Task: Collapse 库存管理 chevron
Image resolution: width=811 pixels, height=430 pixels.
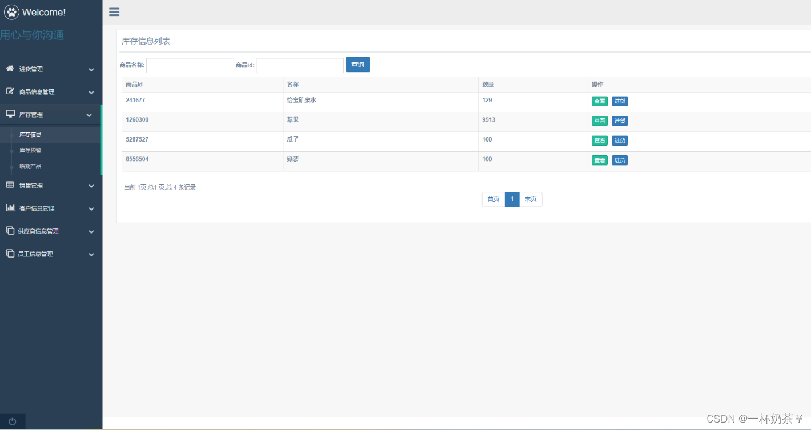Action: coord(89,115)
